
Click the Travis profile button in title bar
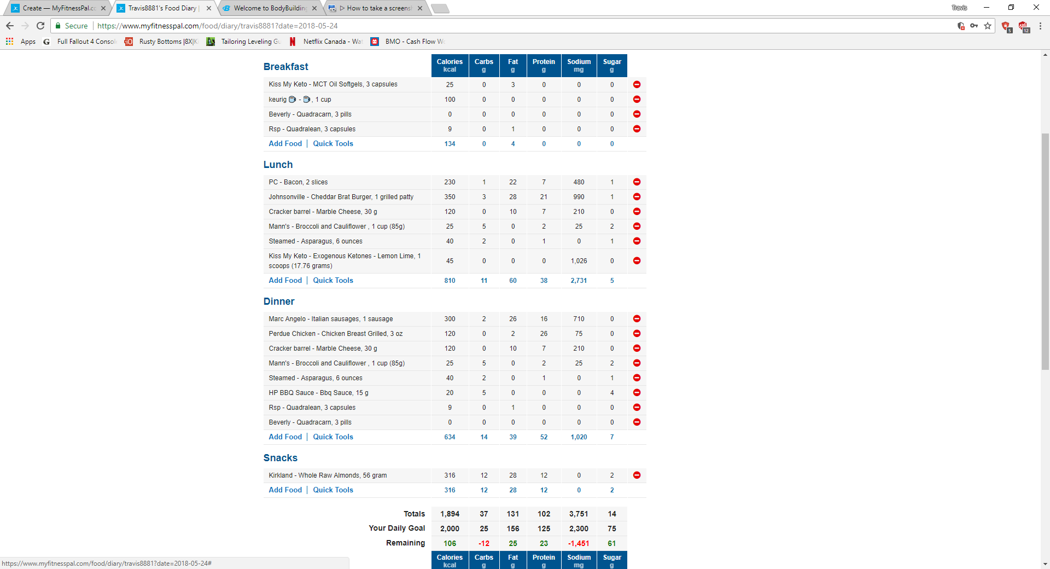click(959, 8)
